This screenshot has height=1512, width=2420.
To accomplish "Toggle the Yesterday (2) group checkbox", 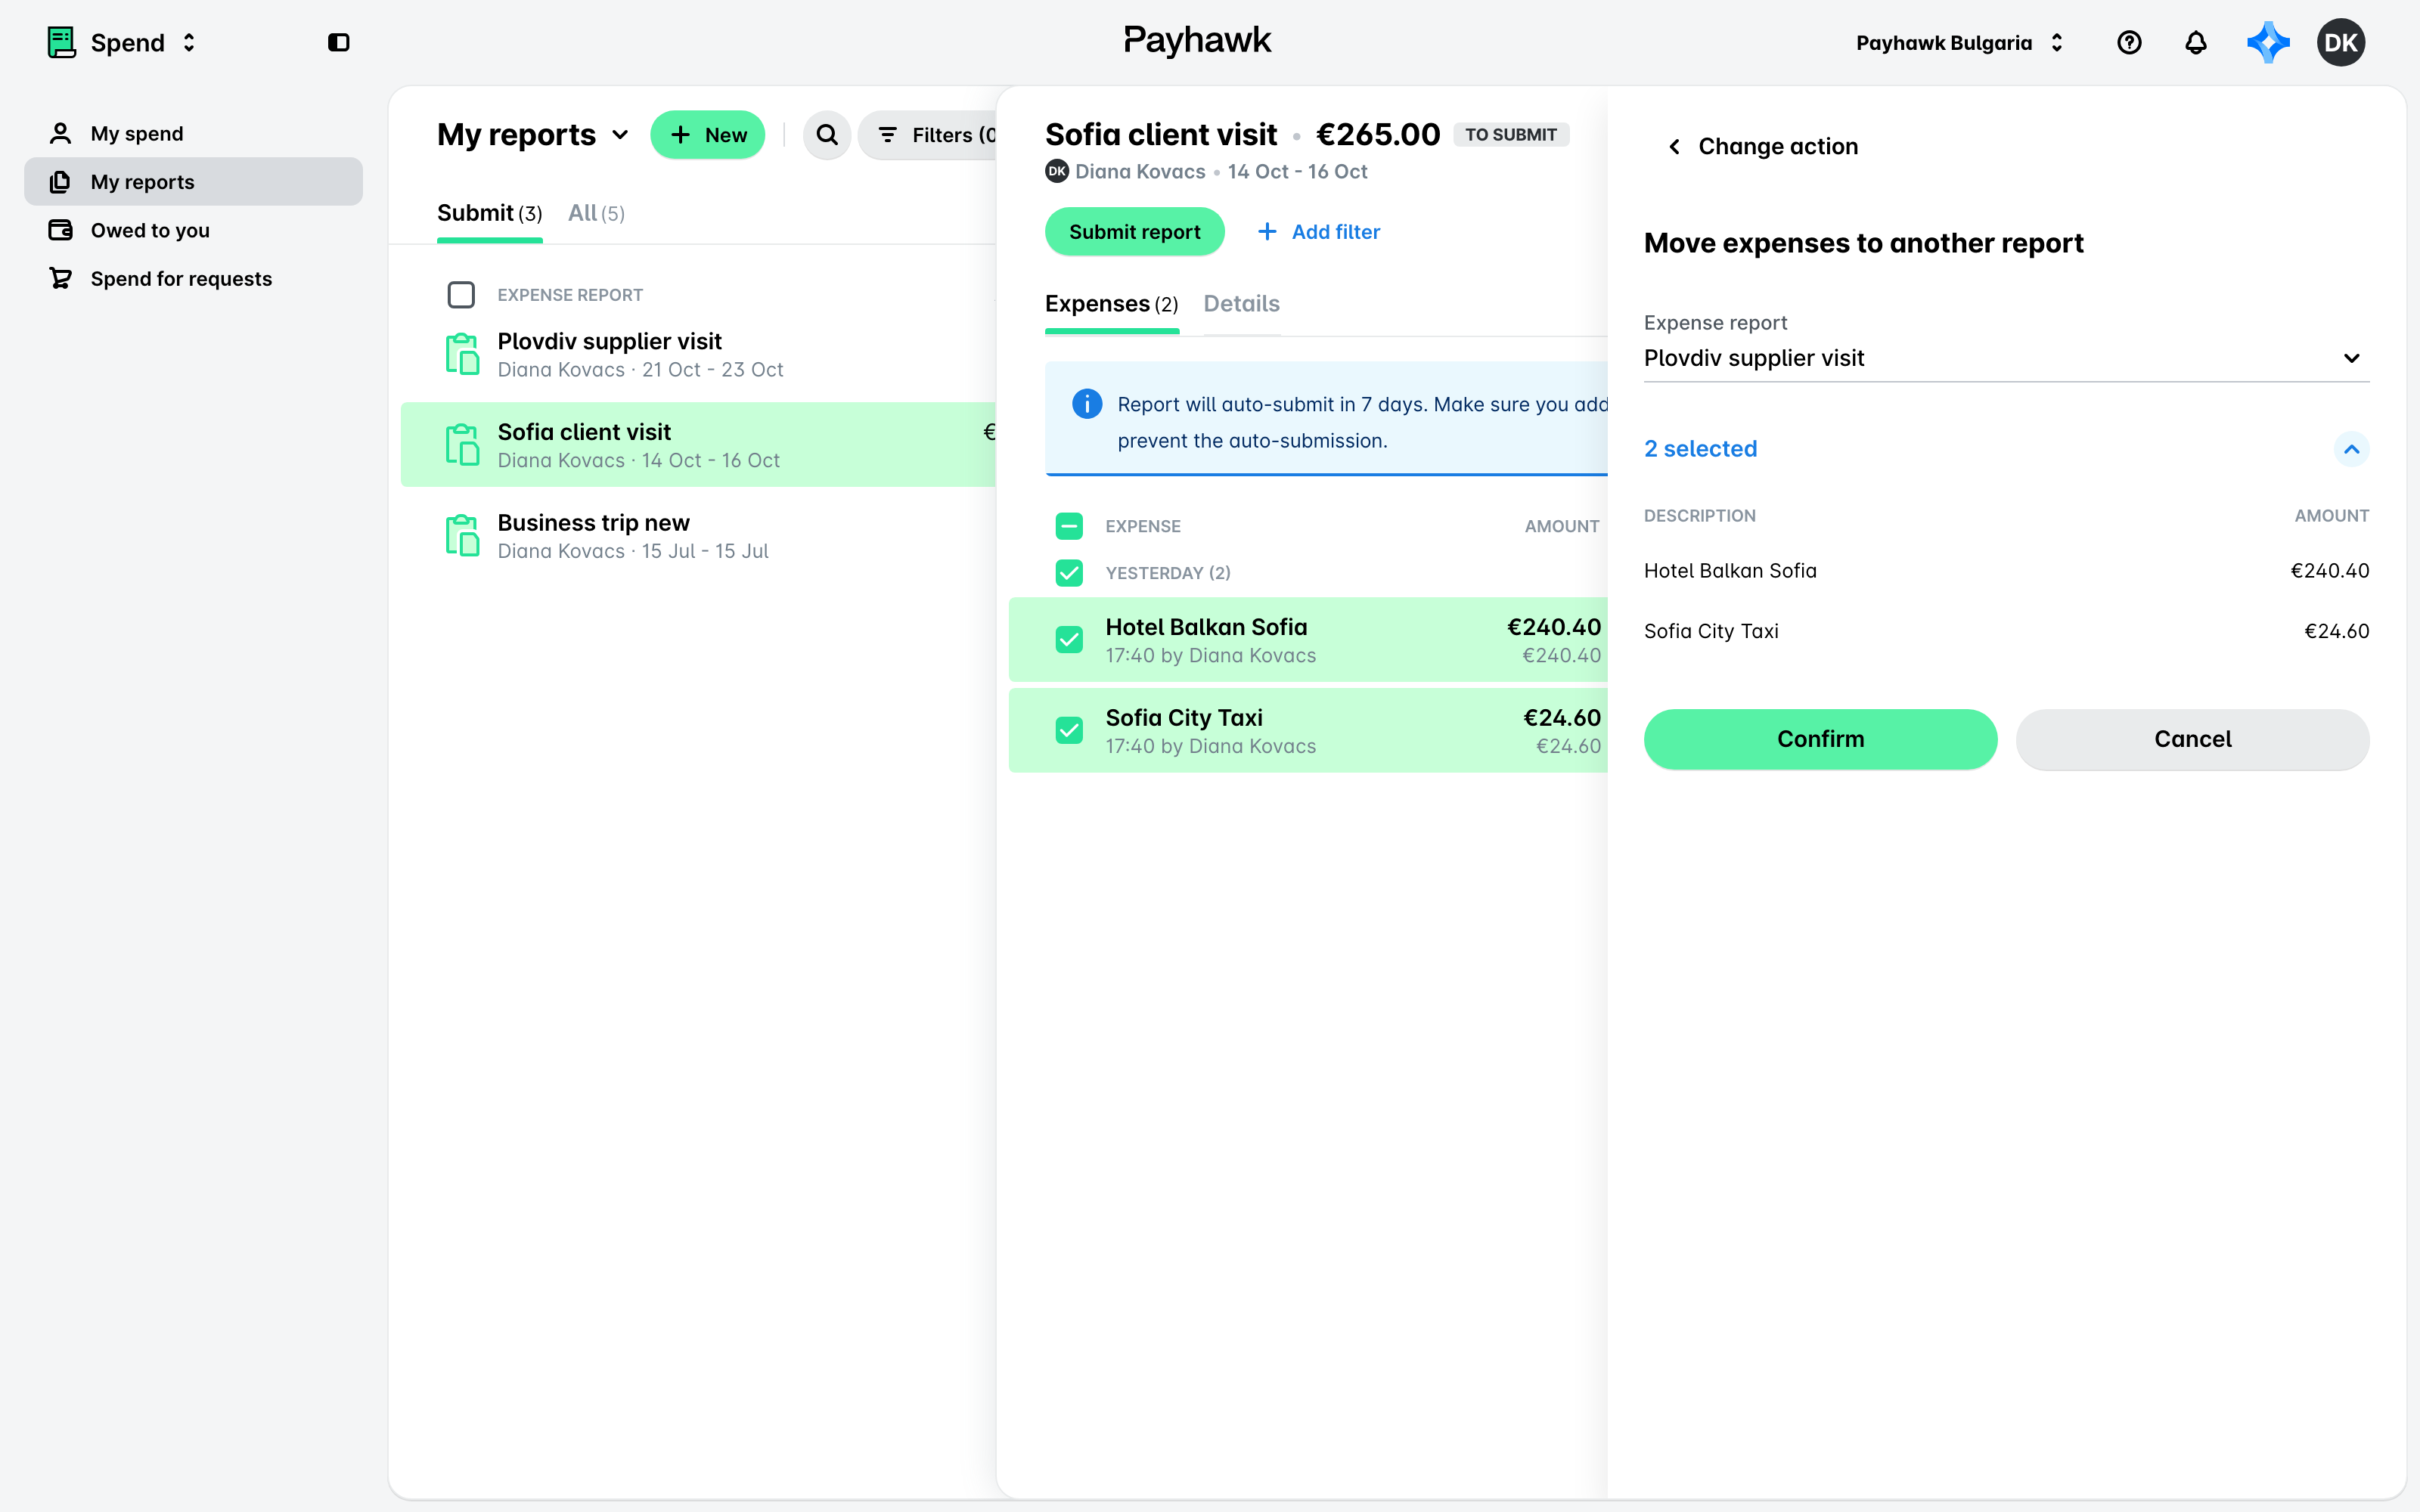I will [x=1069, y=573].
